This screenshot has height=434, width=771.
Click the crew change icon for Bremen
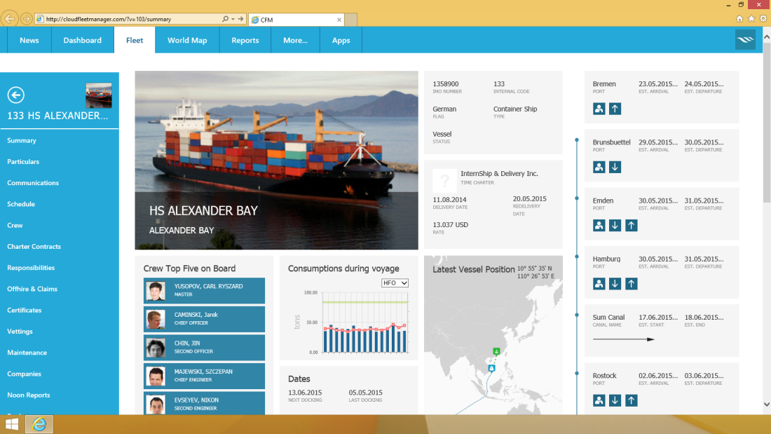coord(599,109)
